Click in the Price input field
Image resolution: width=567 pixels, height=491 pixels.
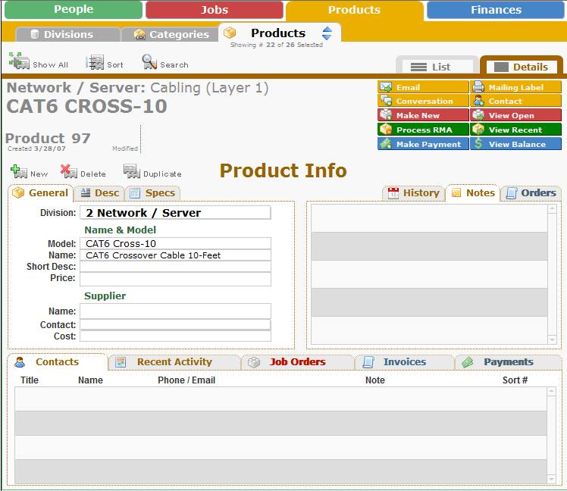175,279
